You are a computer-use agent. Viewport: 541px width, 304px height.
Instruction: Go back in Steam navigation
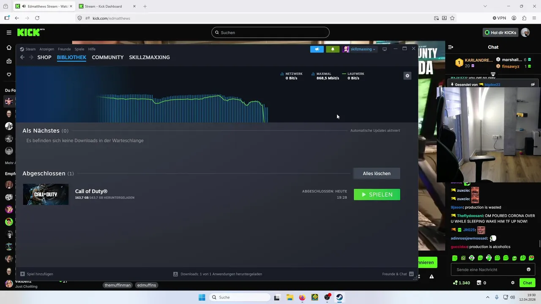click(x=22, y=57)
